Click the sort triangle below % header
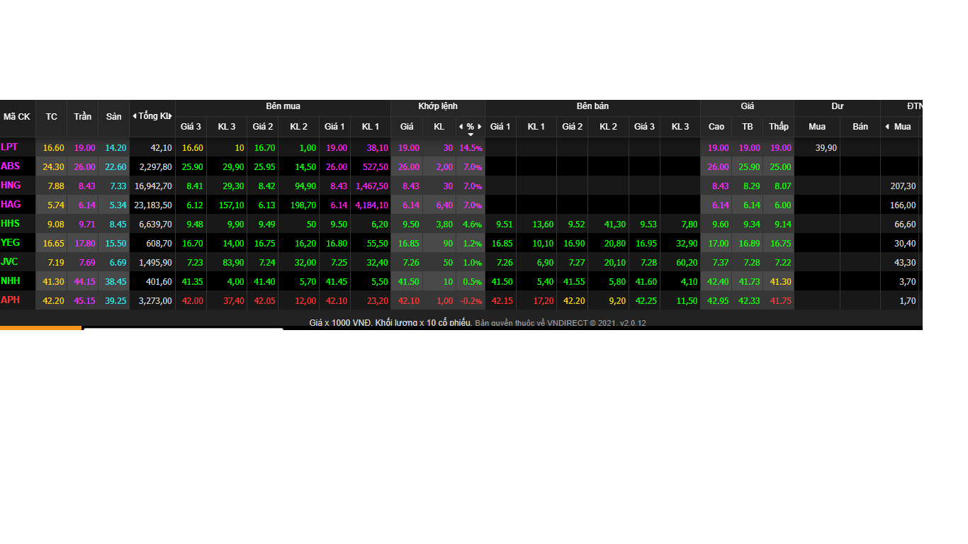968x544 pixels. point(470,135)
